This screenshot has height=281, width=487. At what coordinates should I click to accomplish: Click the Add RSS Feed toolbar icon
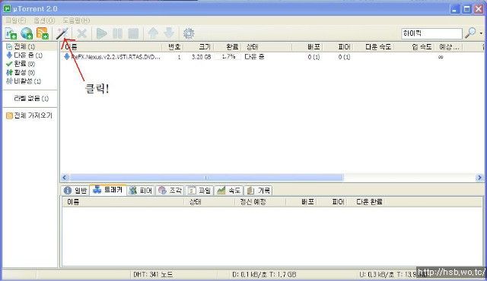click(43, 33)
